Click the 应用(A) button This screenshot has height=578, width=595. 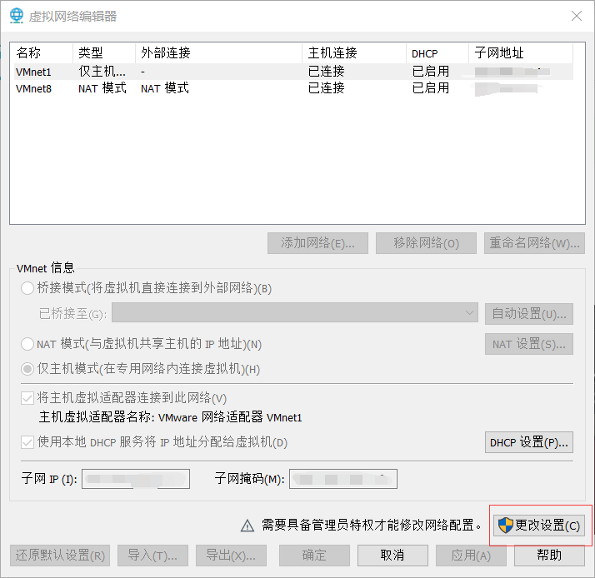[x=471, y=556]
